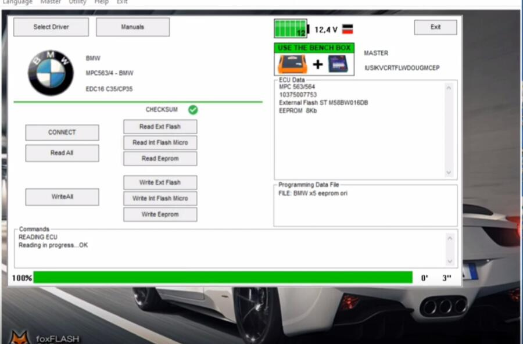
Task: Click Read Int Flash Micro
Action: (x=160, y=143)
